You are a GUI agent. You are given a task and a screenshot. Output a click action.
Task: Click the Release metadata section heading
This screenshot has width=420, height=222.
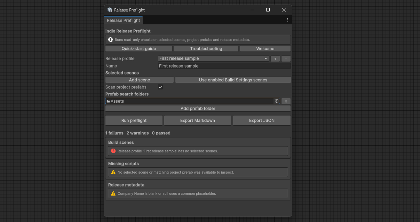click(126, 185)
